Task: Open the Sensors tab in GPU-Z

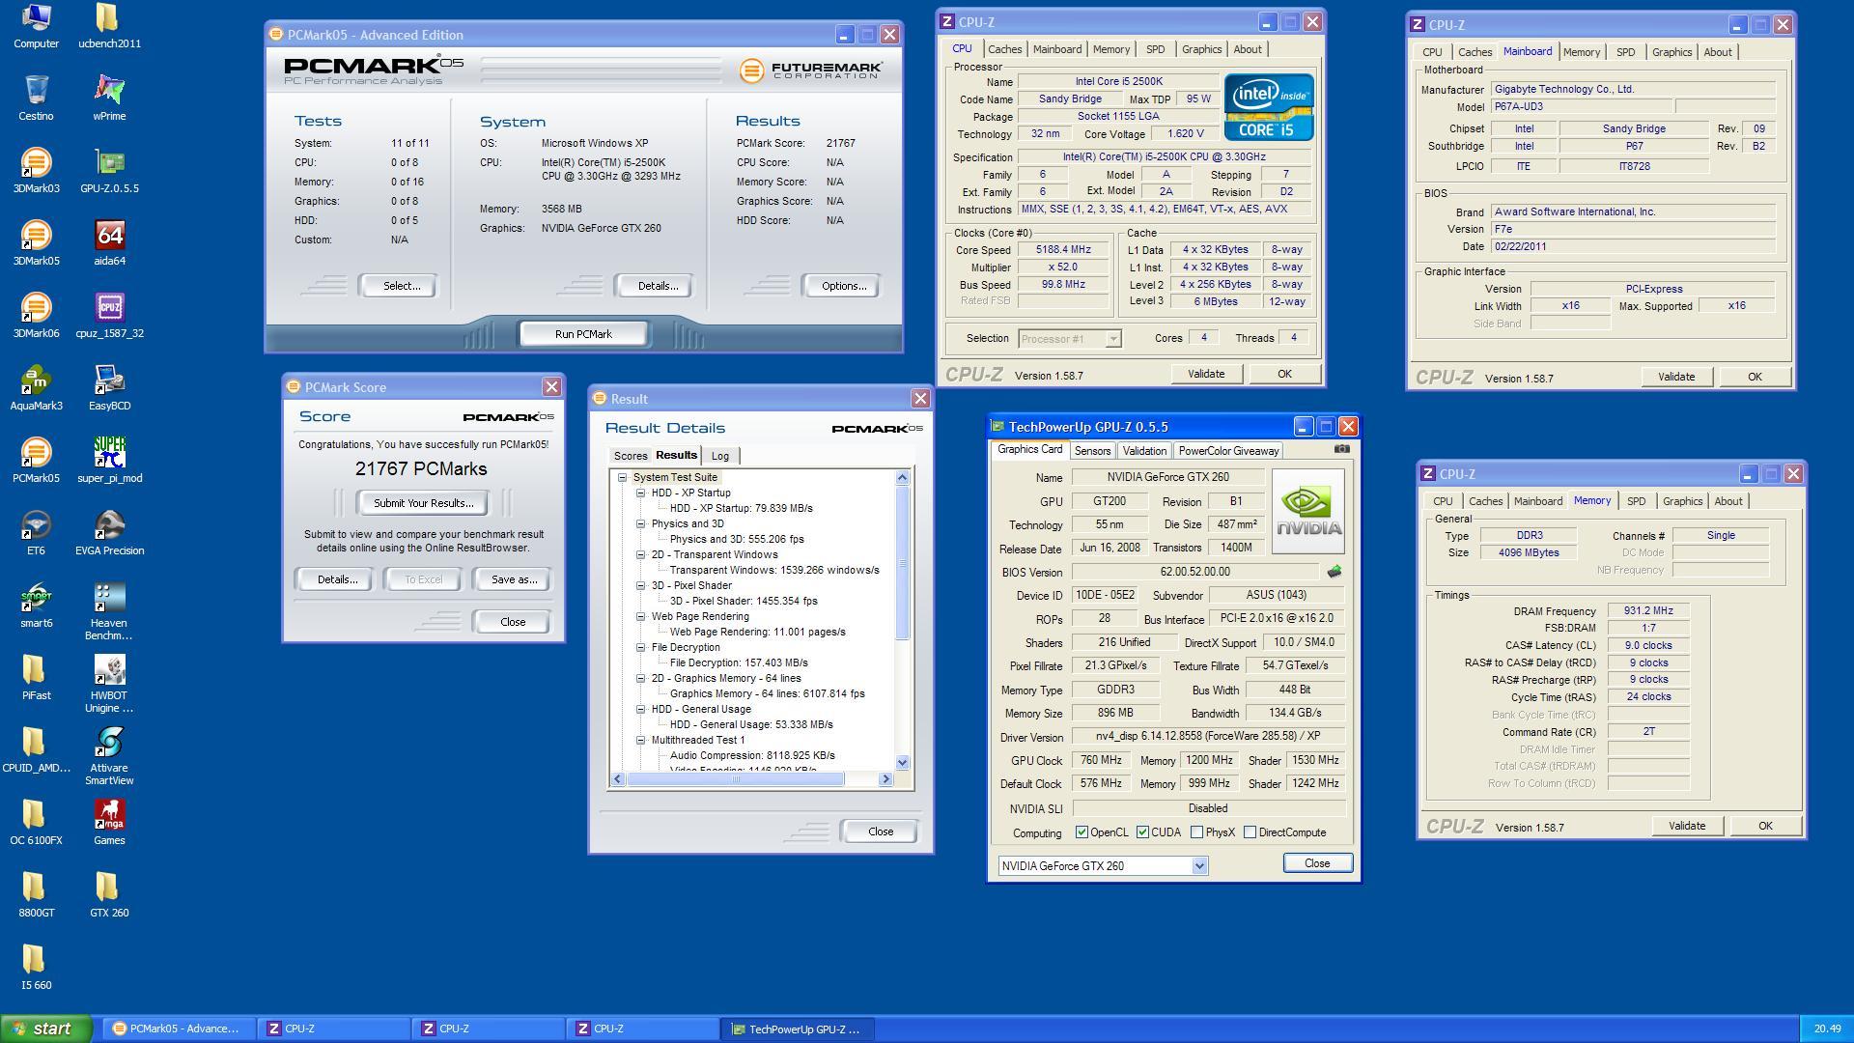Action: coord(1092,451)
